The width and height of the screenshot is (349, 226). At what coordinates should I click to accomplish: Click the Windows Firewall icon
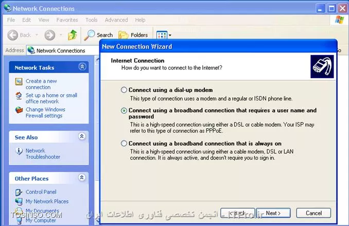[19, 110]
